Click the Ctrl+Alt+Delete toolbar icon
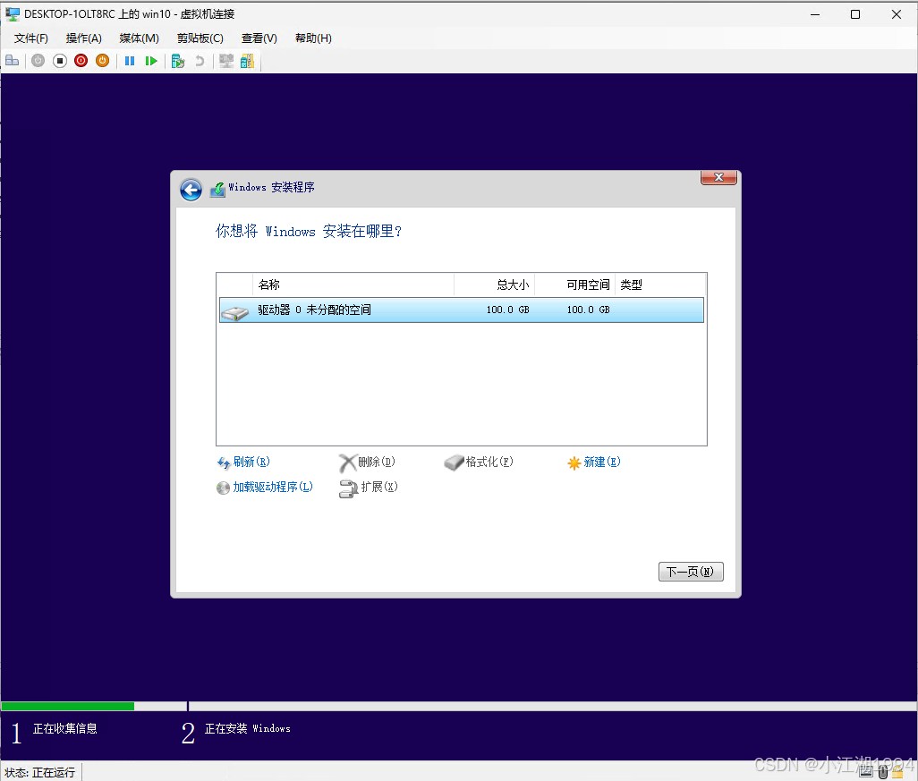918x781 pixels. click(12, 61)
